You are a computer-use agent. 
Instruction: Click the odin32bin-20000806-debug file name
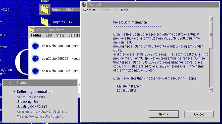tap(61, 46)
